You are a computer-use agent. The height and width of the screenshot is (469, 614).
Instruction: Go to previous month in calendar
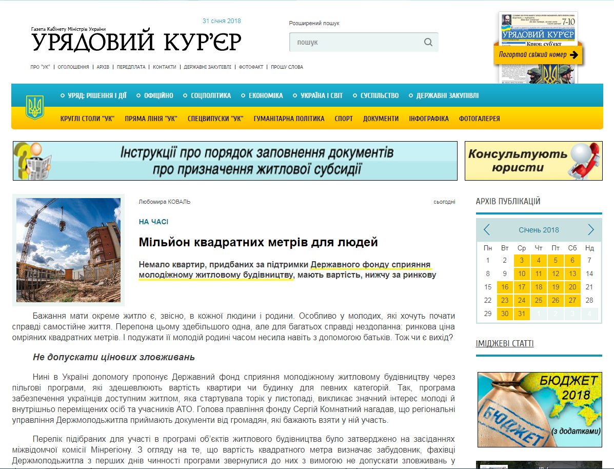point(487,229)
